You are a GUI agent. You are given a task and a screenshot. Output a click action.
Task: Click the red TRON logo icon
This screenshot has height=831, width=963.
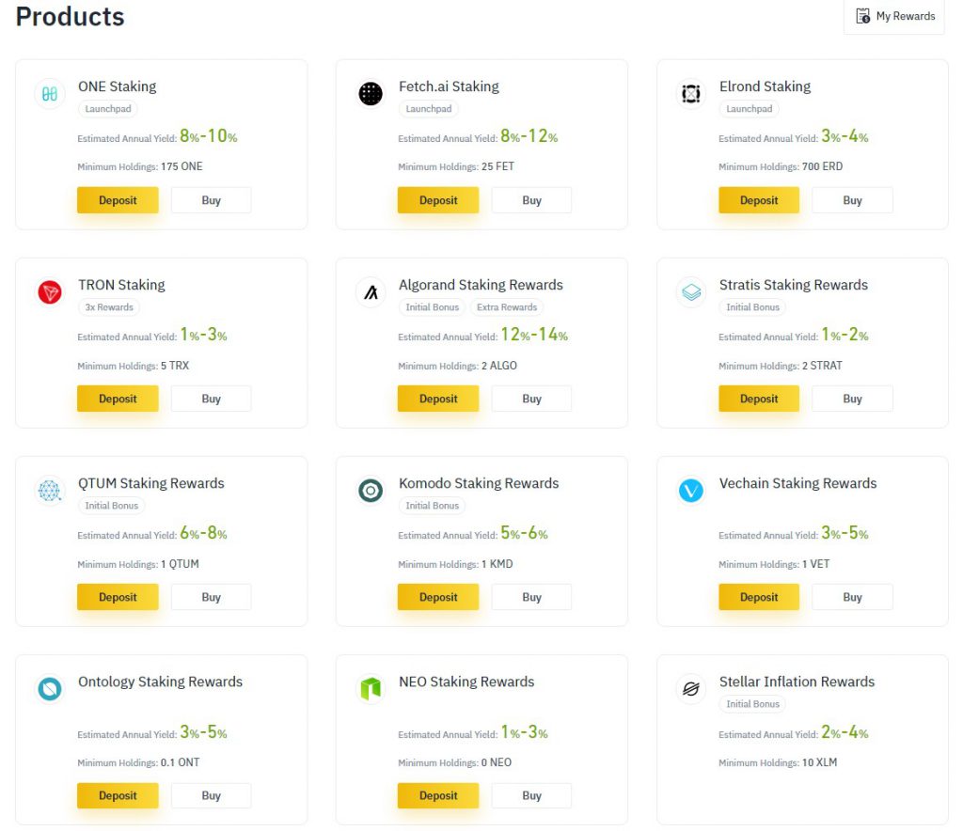50,292
